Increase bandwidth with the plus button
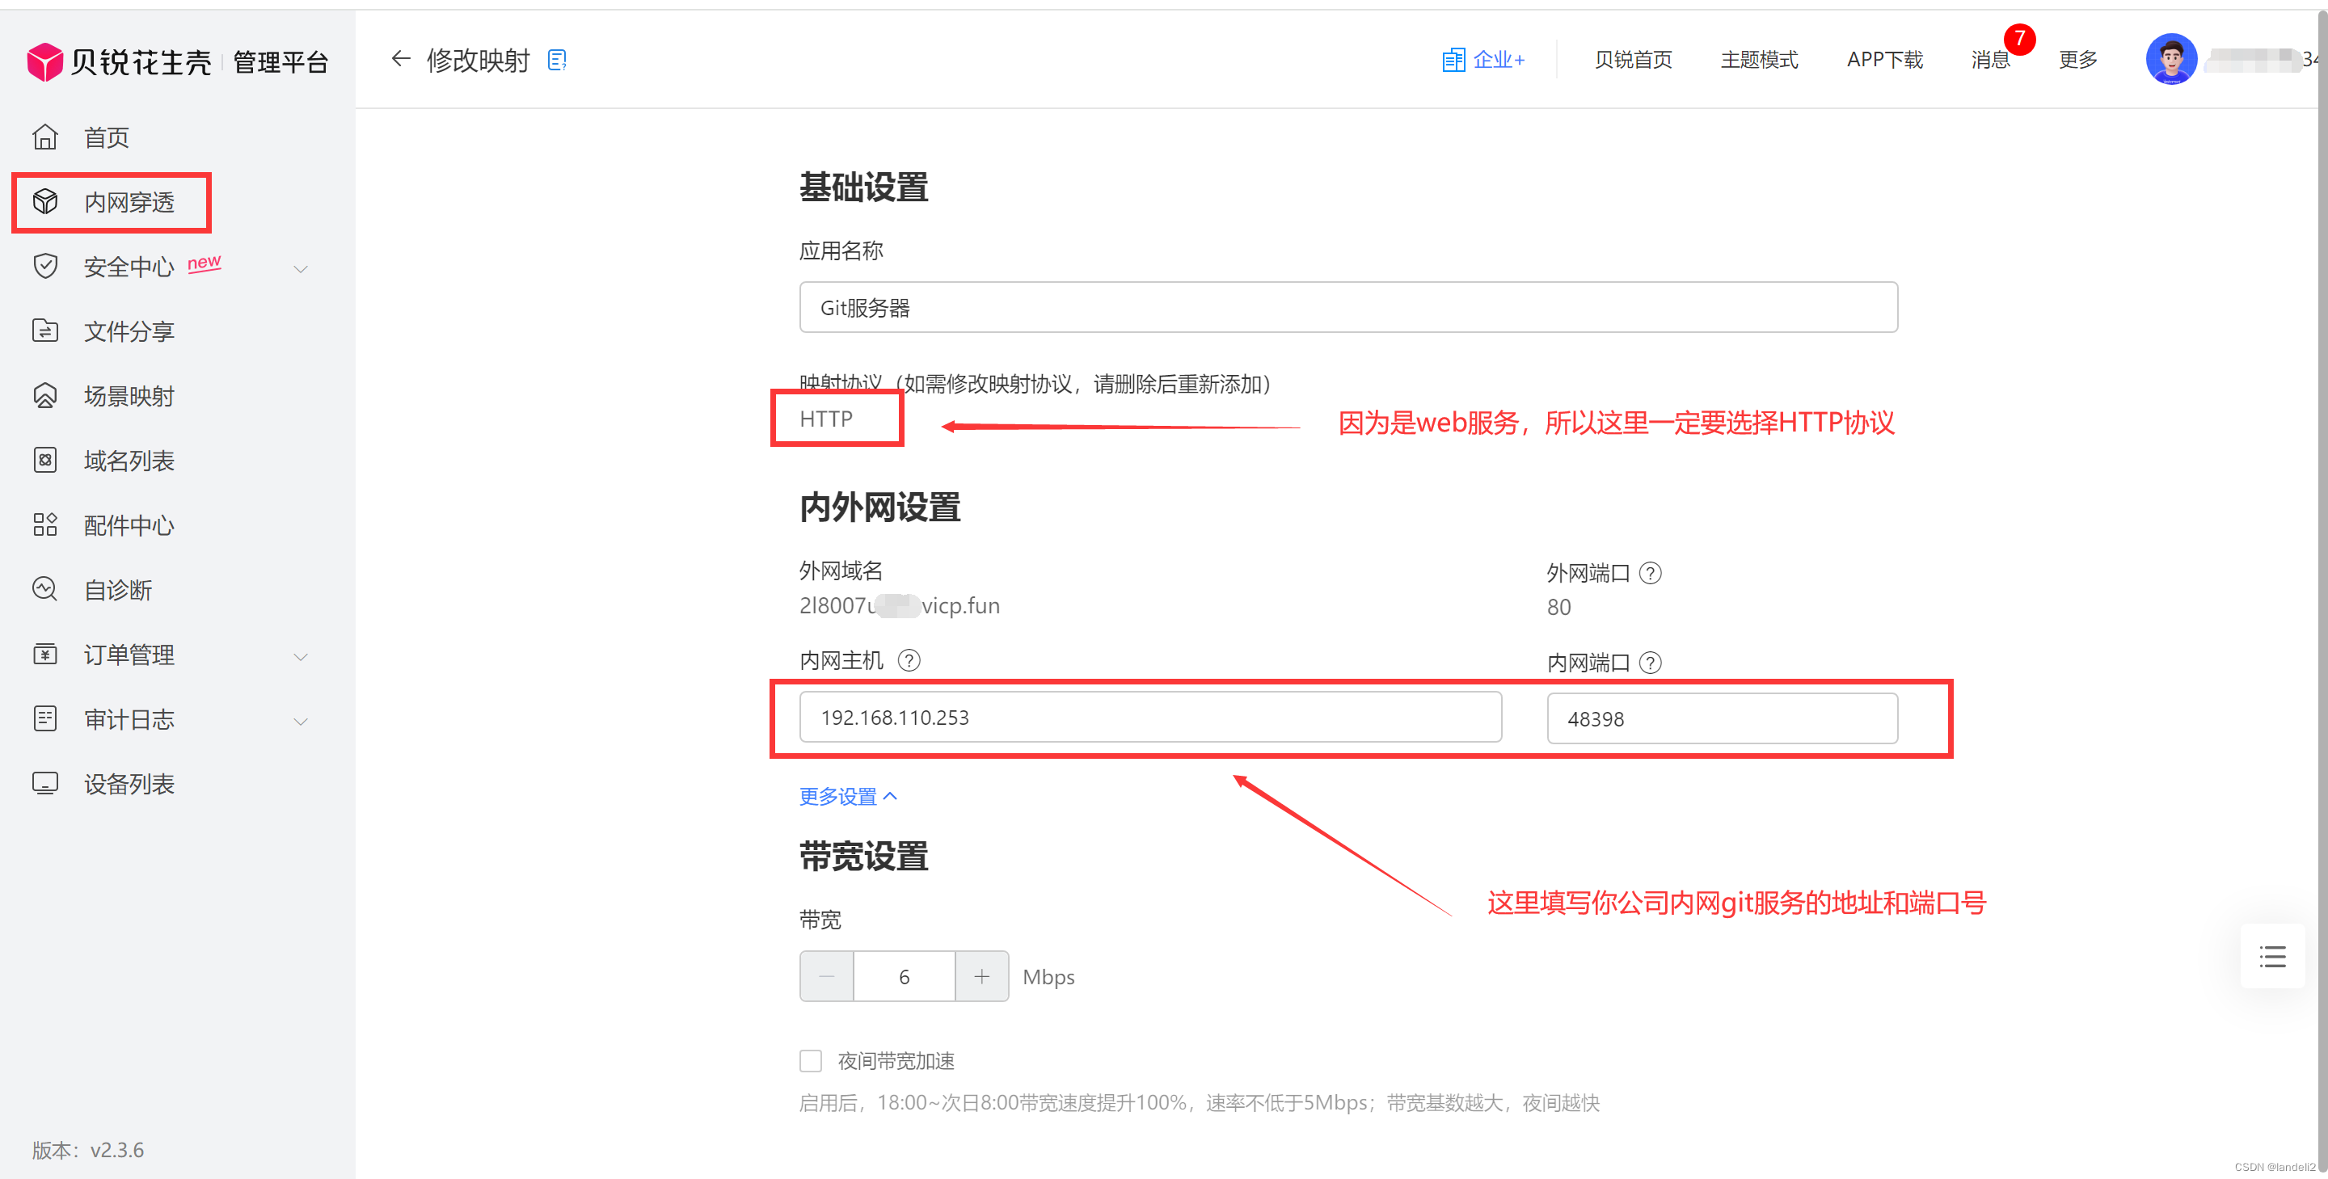2328x1179 pixels. pyautogui.click(x=981, y=977)
